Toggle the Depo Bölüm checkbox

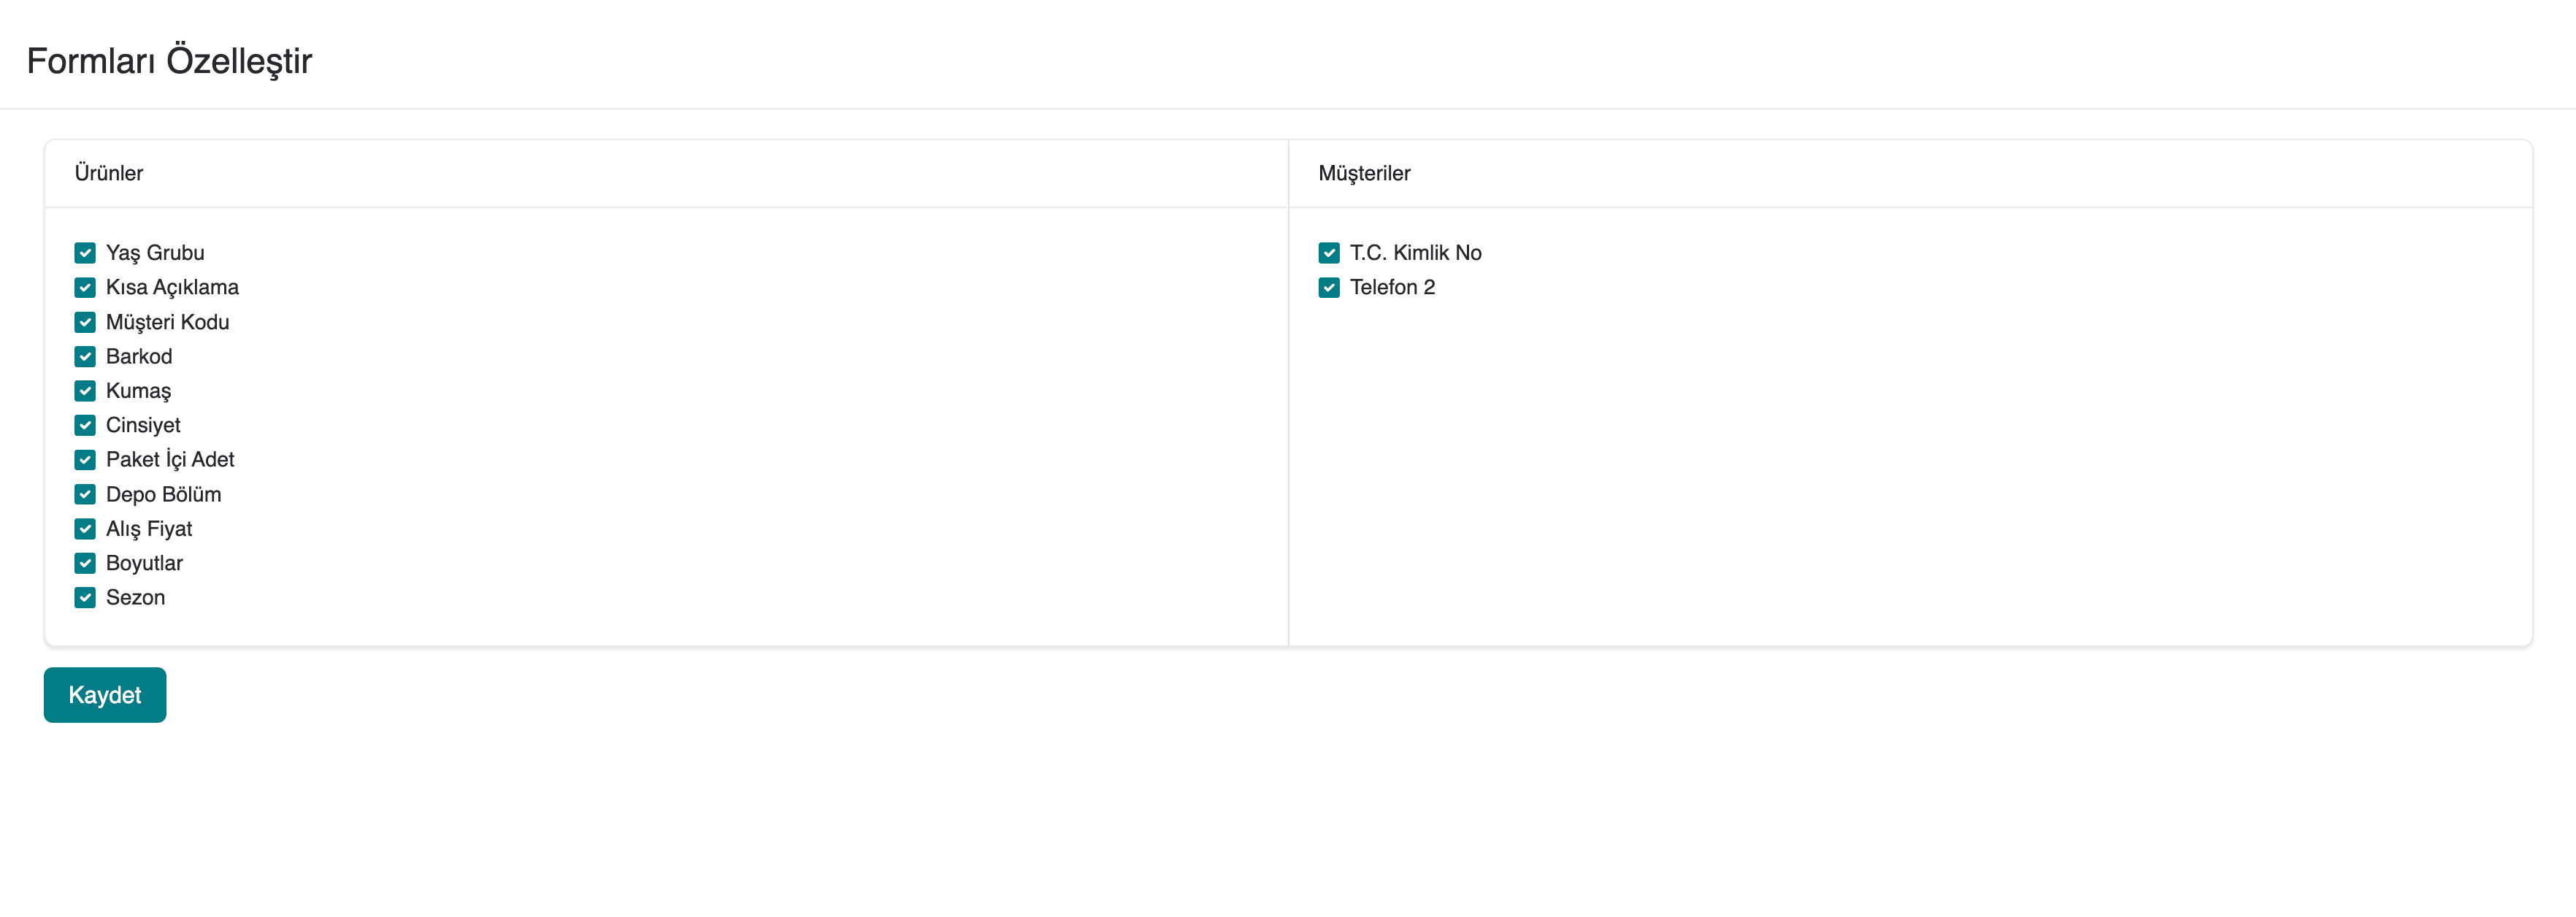point(85,494)
